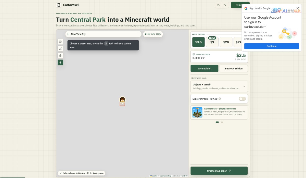Click the CartoVoxel brand name
This screenshot has width=306, height=178.
coord(71,5)
